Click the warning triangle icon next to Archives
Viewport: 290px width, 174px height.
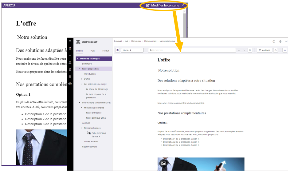[276, 50]
